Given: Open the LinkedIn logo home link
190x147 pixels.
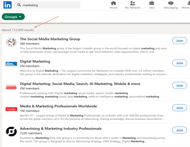Looking at the screenshot, I should tap(7, 5).
